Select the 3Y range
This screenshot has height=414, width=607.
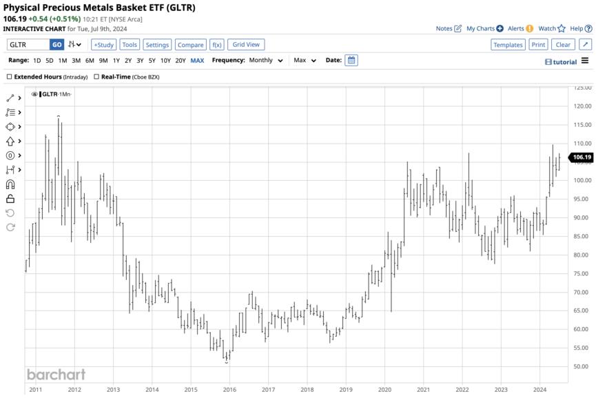[x=140, y=61]
